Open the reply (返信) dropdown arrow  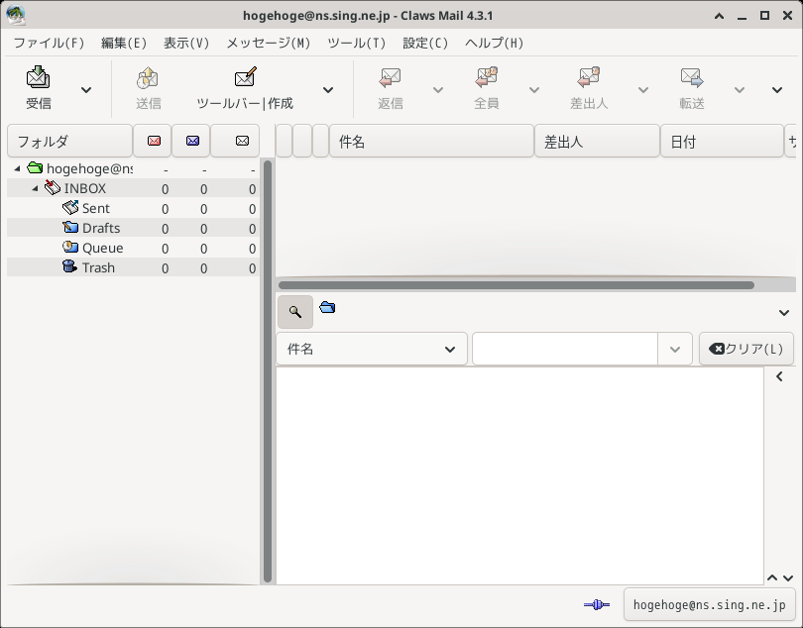pyautogui.click(x=438, y=90)
